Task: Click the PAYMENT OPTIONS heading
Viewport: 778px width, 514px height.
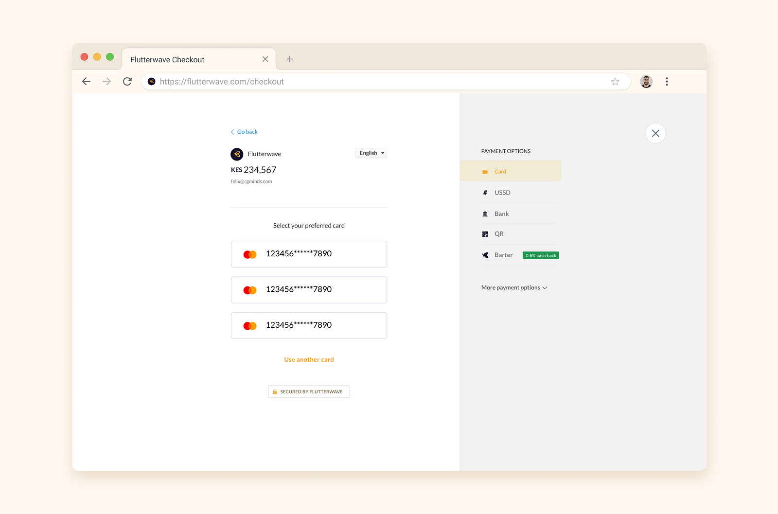Action: 506,151
